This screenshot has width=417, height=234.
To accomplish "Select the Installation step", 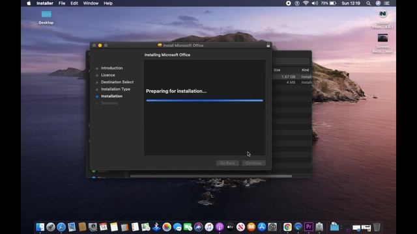I will click(111, 96).
